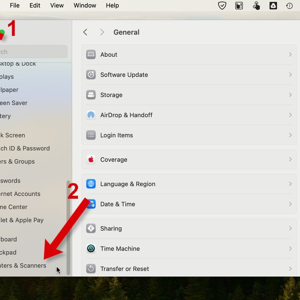The width and height of the screenshot is (300, 300).
Task: Select Internet Accounts in the sidebar
Action: point(20,194)
